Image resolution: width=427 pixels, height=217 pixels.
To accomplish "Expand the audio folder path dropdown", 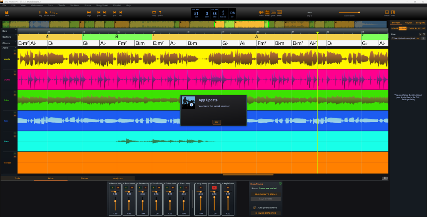I will (418, 38).
